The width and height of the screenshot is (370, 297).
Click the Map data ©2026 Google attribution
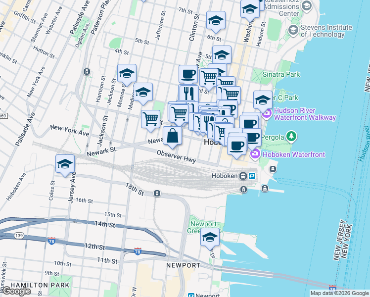pyautogui.click(x=339, y=294)
